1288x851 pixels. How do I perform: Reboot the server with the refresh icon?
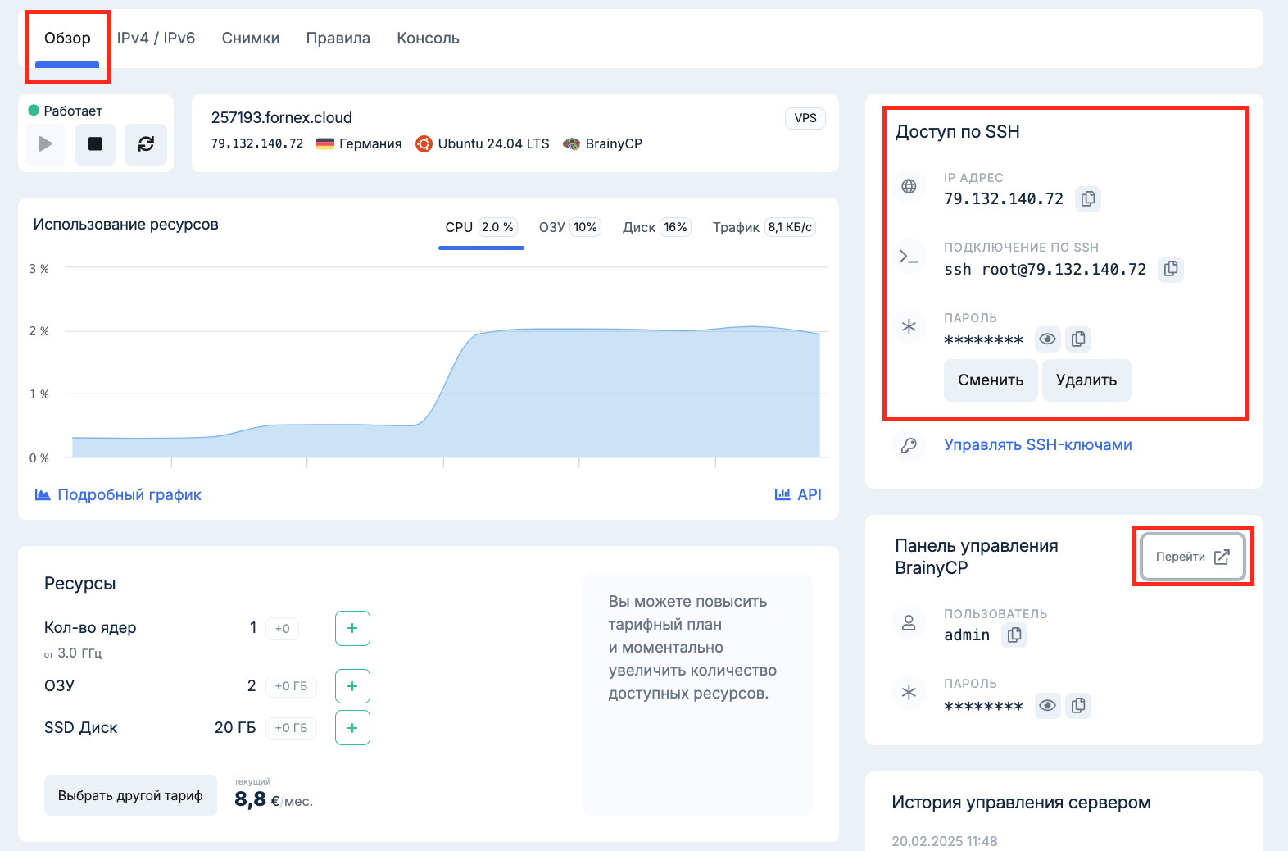click(x=146, y=144)
